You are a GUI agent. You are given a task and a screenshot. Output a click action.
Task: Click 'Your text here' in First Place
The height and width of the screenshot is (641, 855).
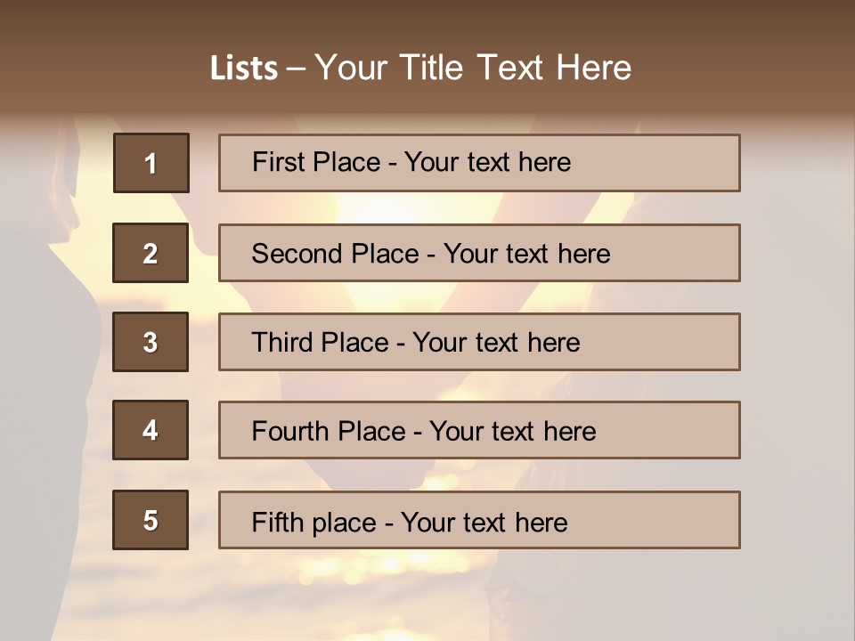(x=487, y=162)
